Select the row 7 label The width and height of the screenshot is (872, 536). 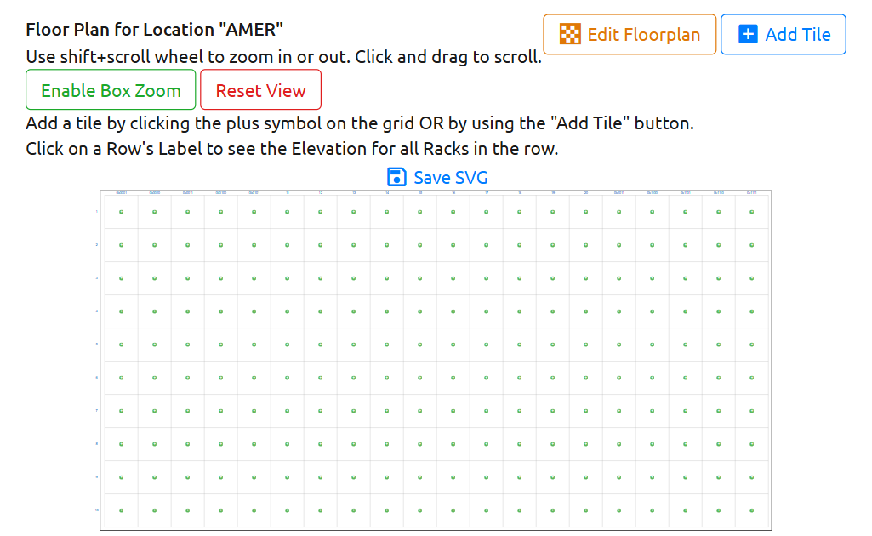coord(97,411)
